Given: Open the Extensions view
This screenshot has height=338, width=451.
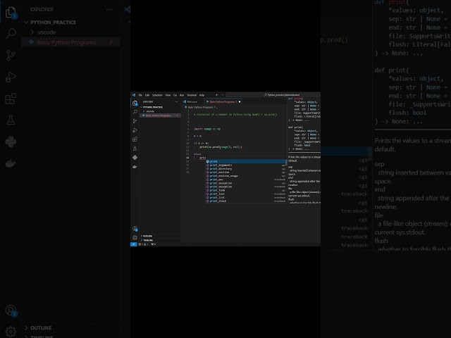Looking at the screenshot, I should 135,139.
